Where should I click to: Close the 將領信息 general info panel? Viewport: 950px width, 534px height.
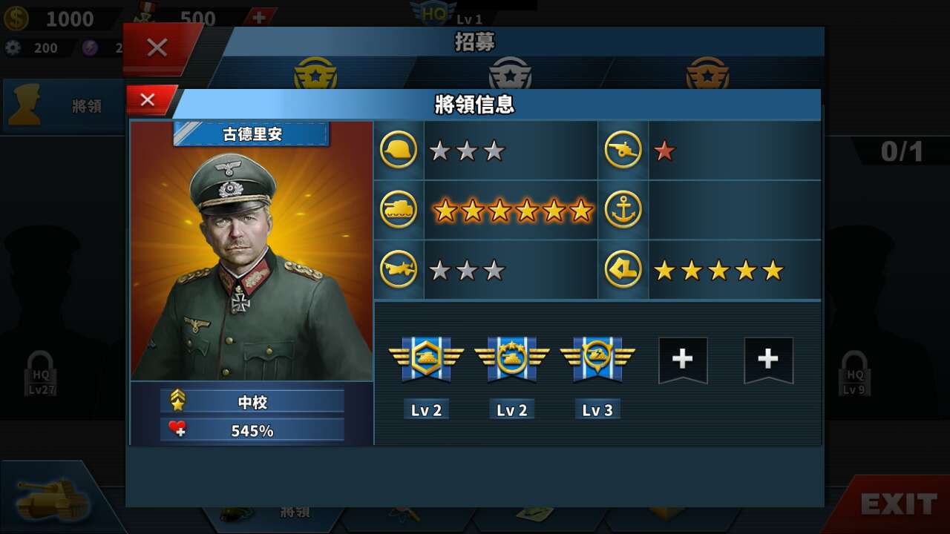[149, 100]
